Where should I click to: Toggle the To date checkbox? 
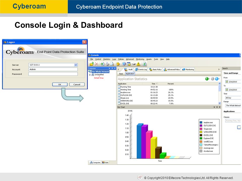[x=227, y=89]
